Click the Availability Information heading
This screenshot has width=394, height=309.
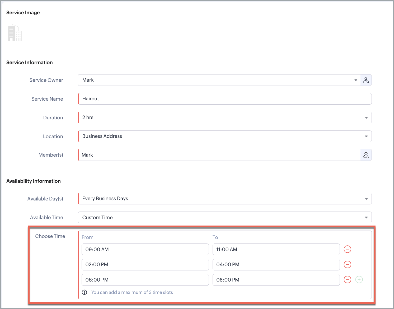34,181
